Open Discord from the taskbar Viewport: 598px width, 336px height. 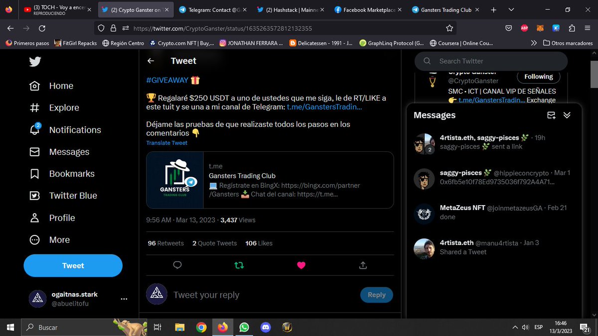pyautogui.click(x=265, y=327)
